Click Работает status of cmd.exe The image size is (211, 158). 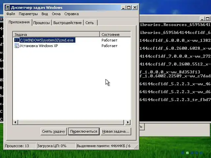coord(109,40)
